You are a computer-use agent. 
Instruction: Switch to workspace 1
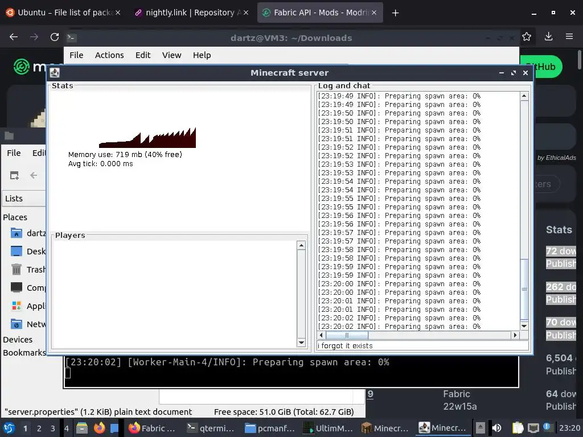[25, 428]
